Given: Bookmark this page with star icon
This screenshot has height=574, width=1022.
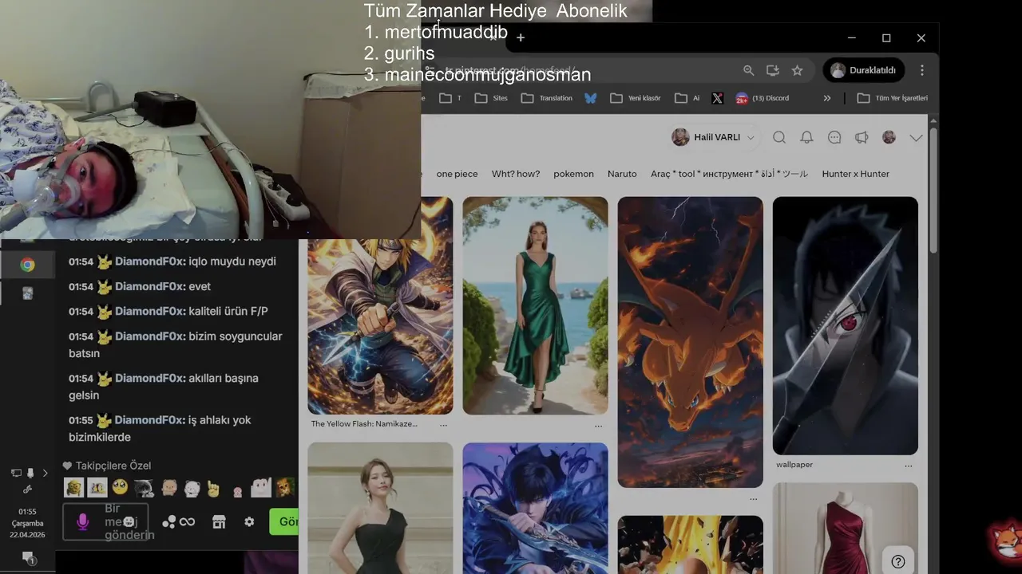Looking at the screenshot, I should [797, 70].
